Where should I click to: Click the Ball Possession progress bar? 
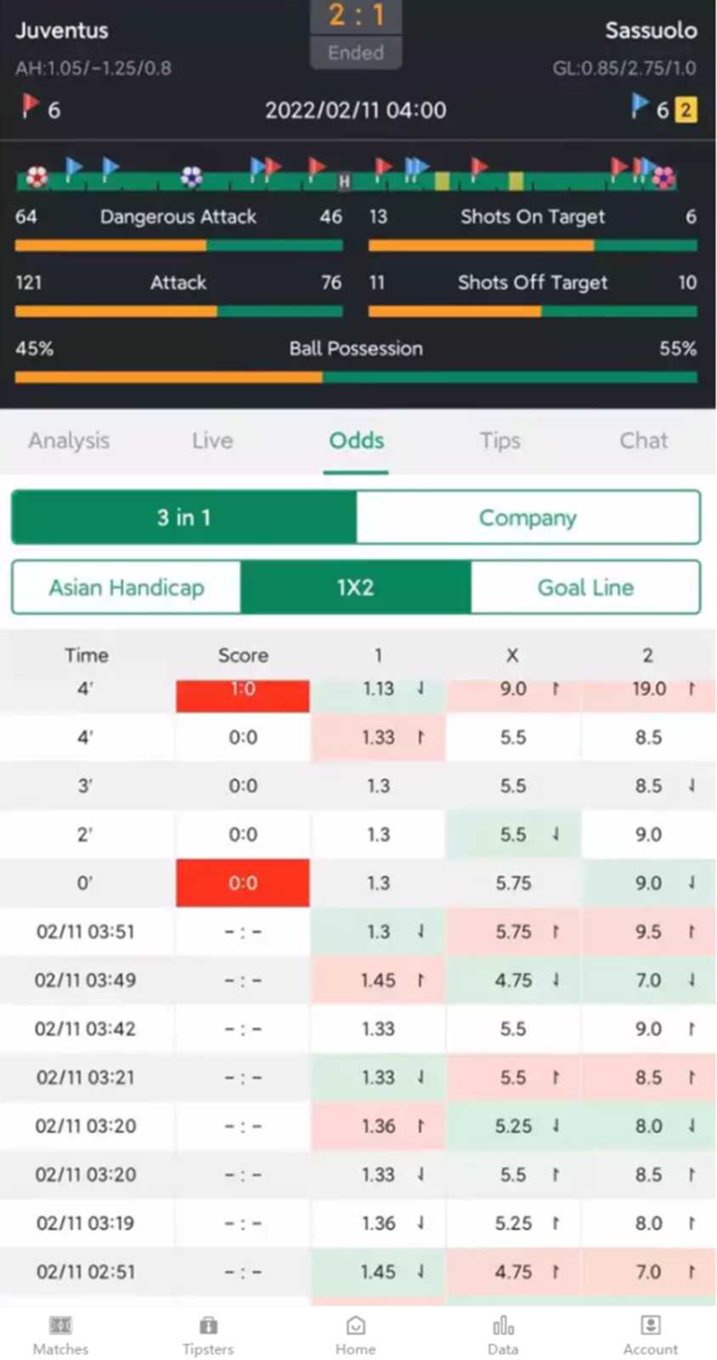pos(356,377)
